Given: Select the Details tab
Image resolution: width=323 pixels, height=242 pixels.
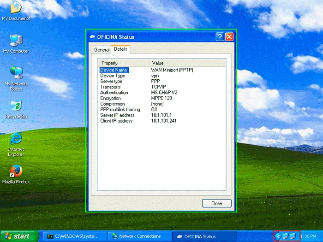Looking at the screenshot, I should click(120, 49).
